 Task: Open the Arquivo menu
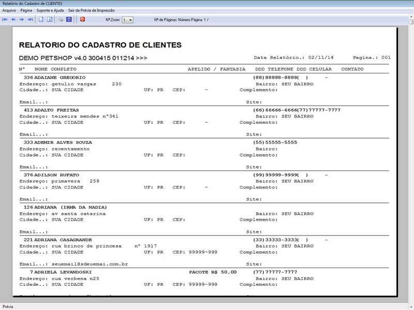(x=9, y=10)
